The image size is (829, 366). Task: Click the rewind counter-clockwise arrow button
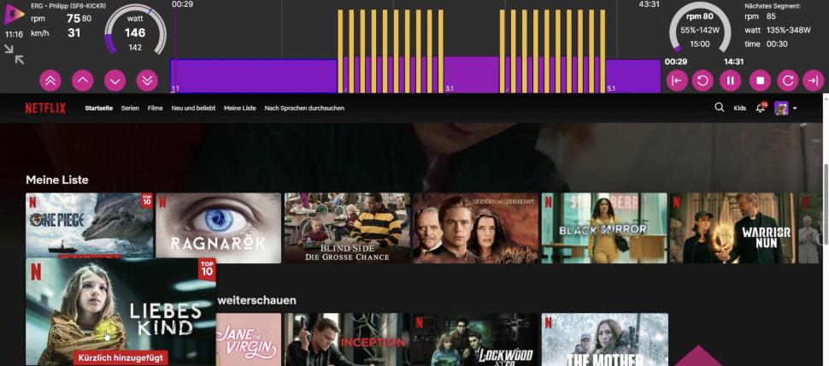click(703, 80)
